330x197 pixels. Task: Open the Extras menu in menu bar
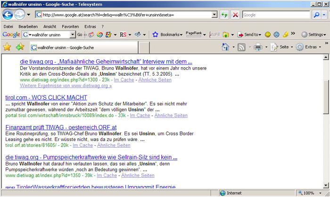click(90, 26)
